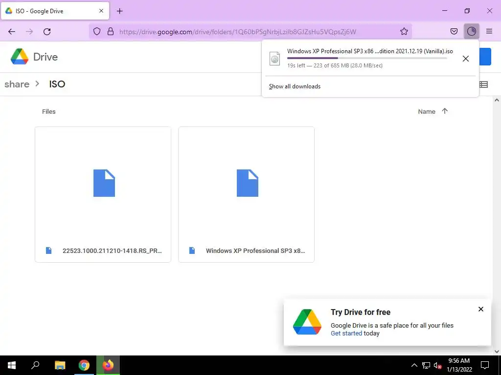501x375 pixels.
Task: Switch to list layout view
Action: pos(483,84)
